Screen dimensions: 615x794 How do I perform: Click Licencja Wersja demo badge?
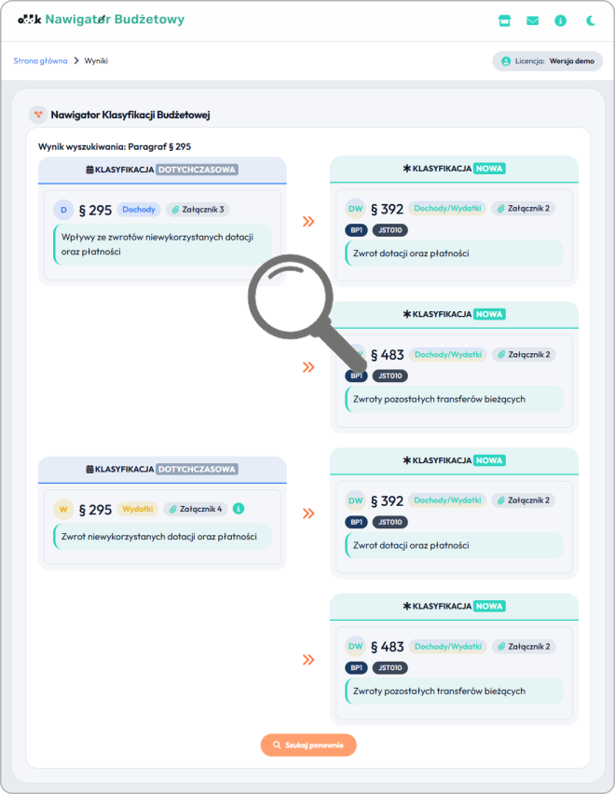[548, 62]
